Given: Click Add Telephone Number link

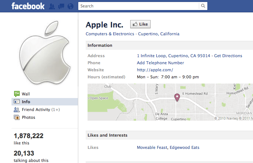Looking at the screenshot, I should (x=160, y=63).
